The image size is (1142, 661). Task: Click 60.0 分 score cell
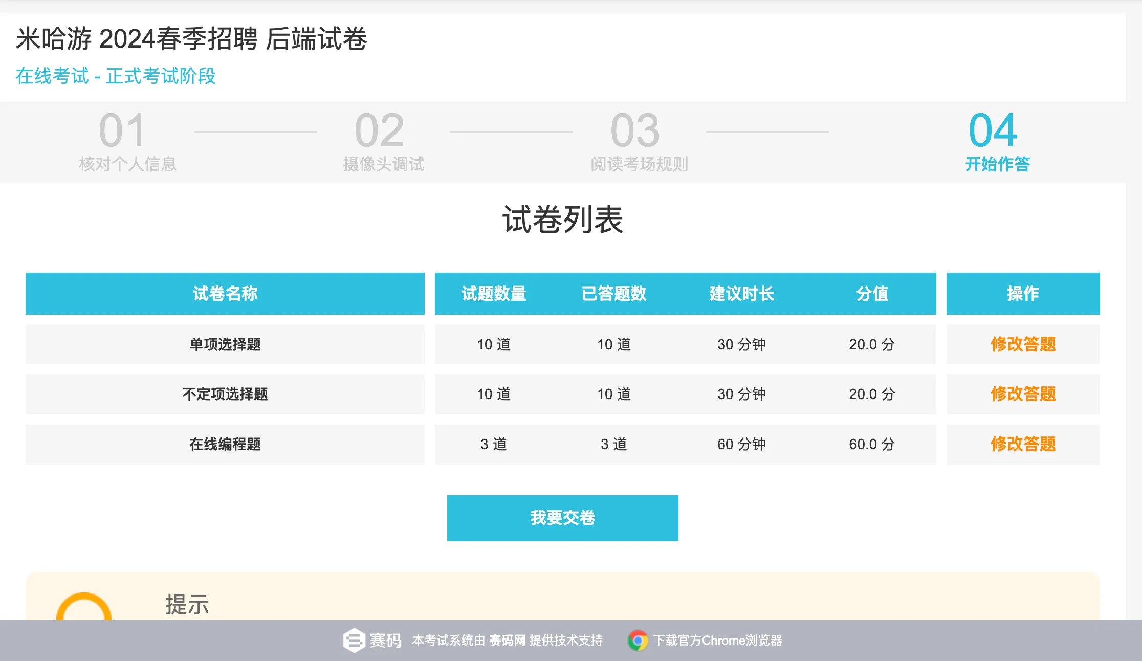click(x=872, y=444)
